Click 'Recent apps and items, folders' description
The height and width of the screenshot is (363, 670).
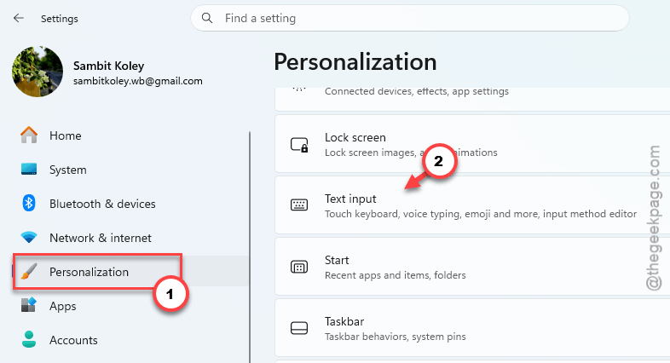tap(396, 275)
